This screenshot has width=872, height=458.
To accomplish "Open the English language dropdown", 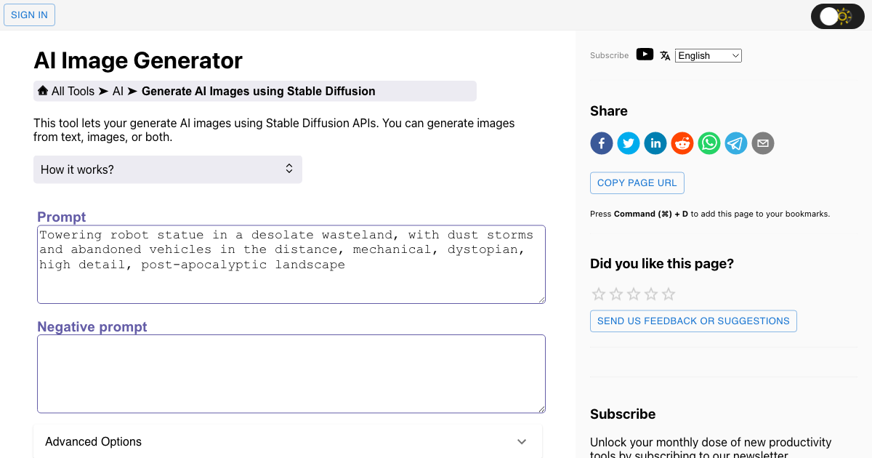I will [x=708, y=55].
